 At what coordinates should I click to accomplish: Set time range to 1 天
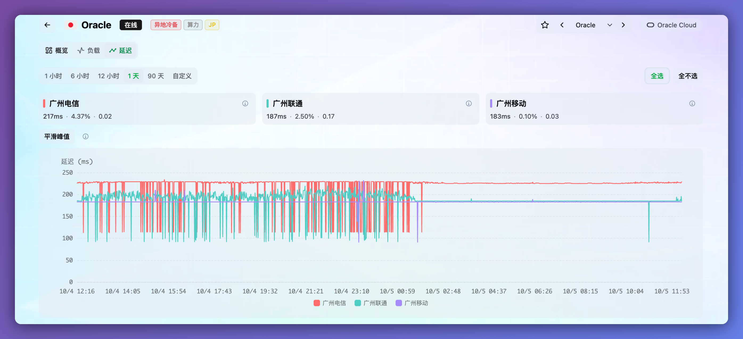click(134, 76)
